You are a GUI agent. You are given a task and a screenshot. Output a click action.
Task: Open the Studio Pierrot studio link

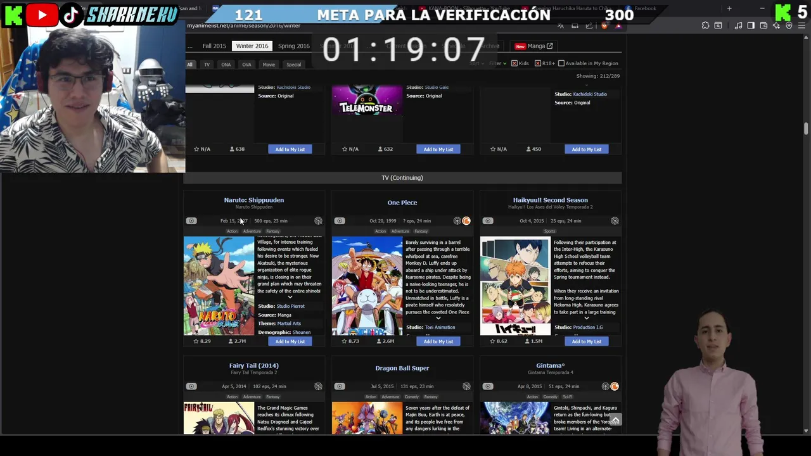pyautogui.click(x=291, y=306)
